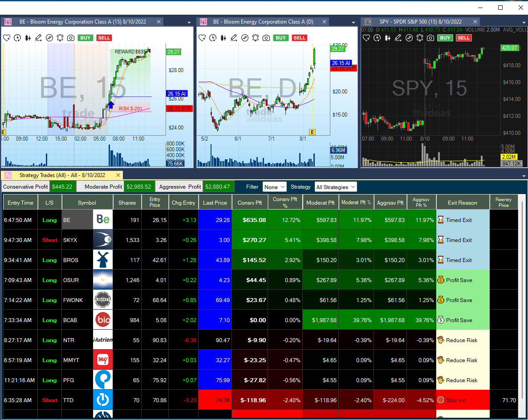This screenshot has height=420, width=528.
Task: Take camera snapshot of BE daily chart
Action: click(266, 38)
